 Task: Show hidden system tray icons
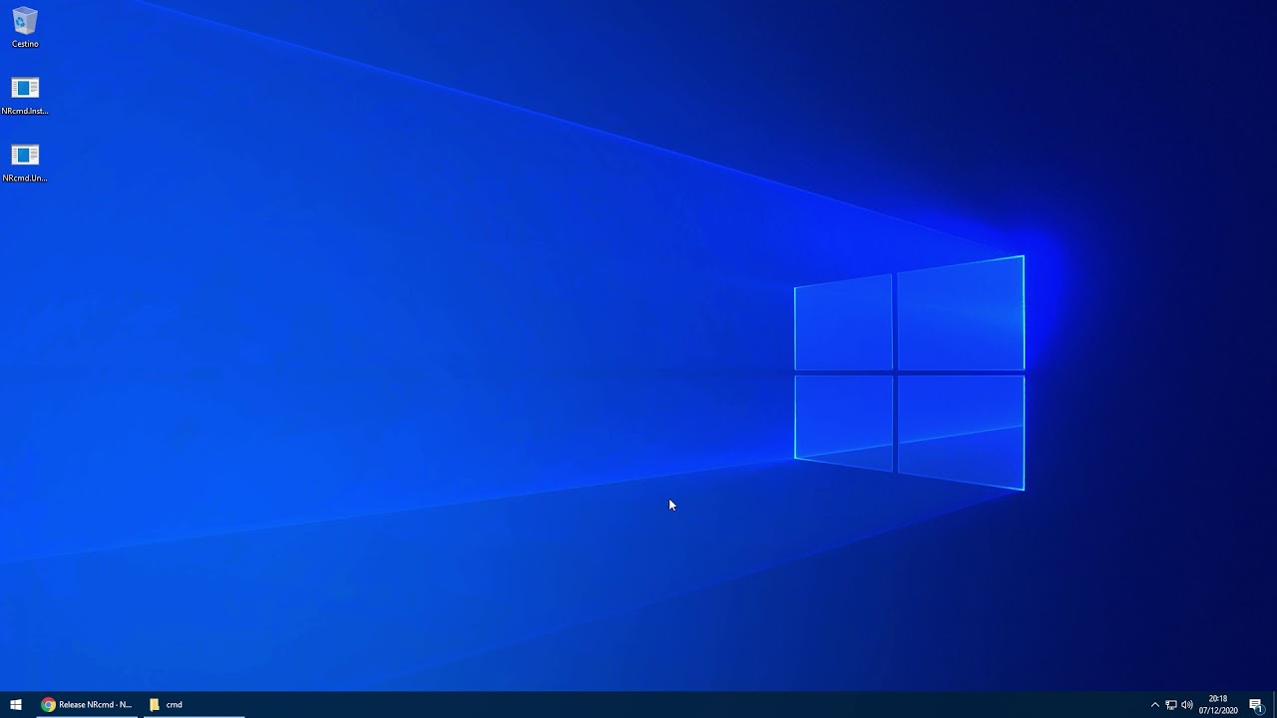coord(1155,705)
